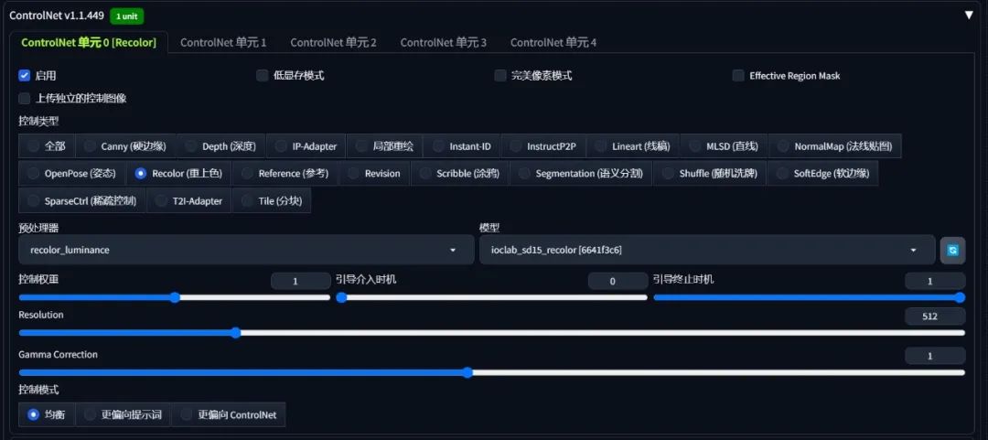
Task: Uncheck the 启用 enable checkbox
Action: 25,76
